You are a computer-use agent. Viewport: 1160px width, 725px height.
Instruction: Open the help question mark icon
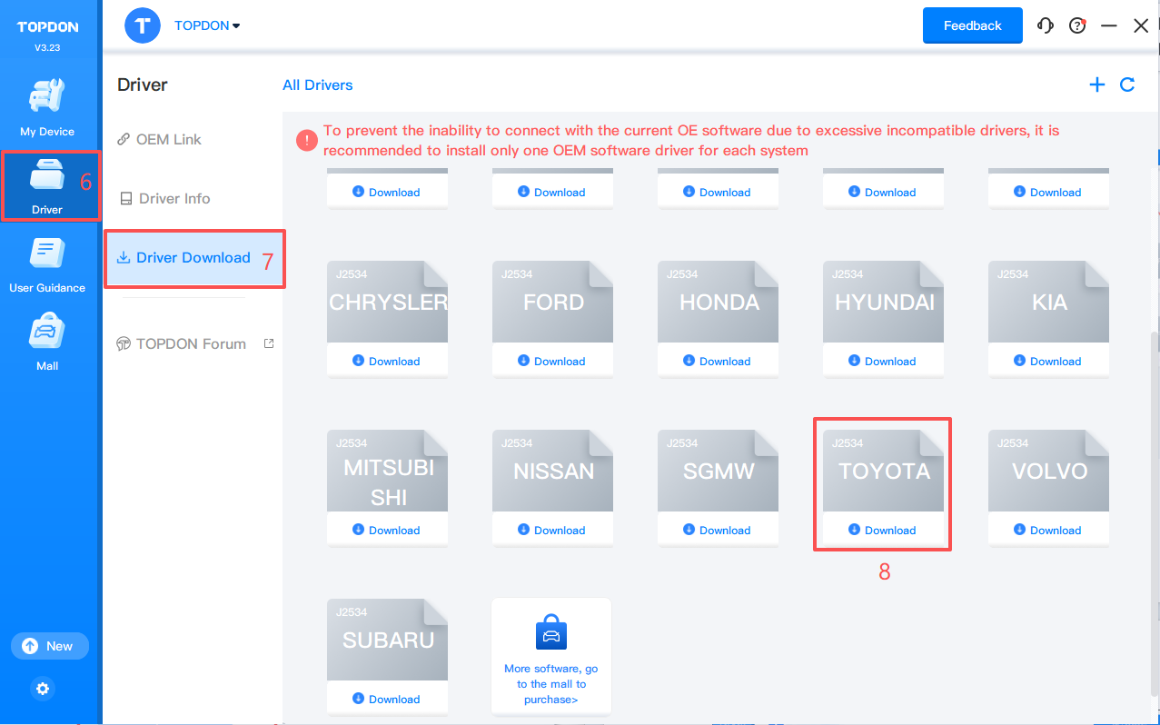pos(1077,26)
